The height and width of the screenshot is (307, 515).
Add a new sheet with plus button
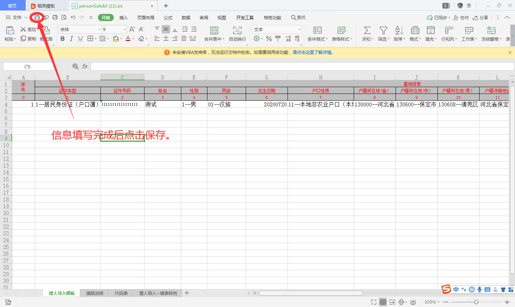pyautogui.click(x=187, y=293)
